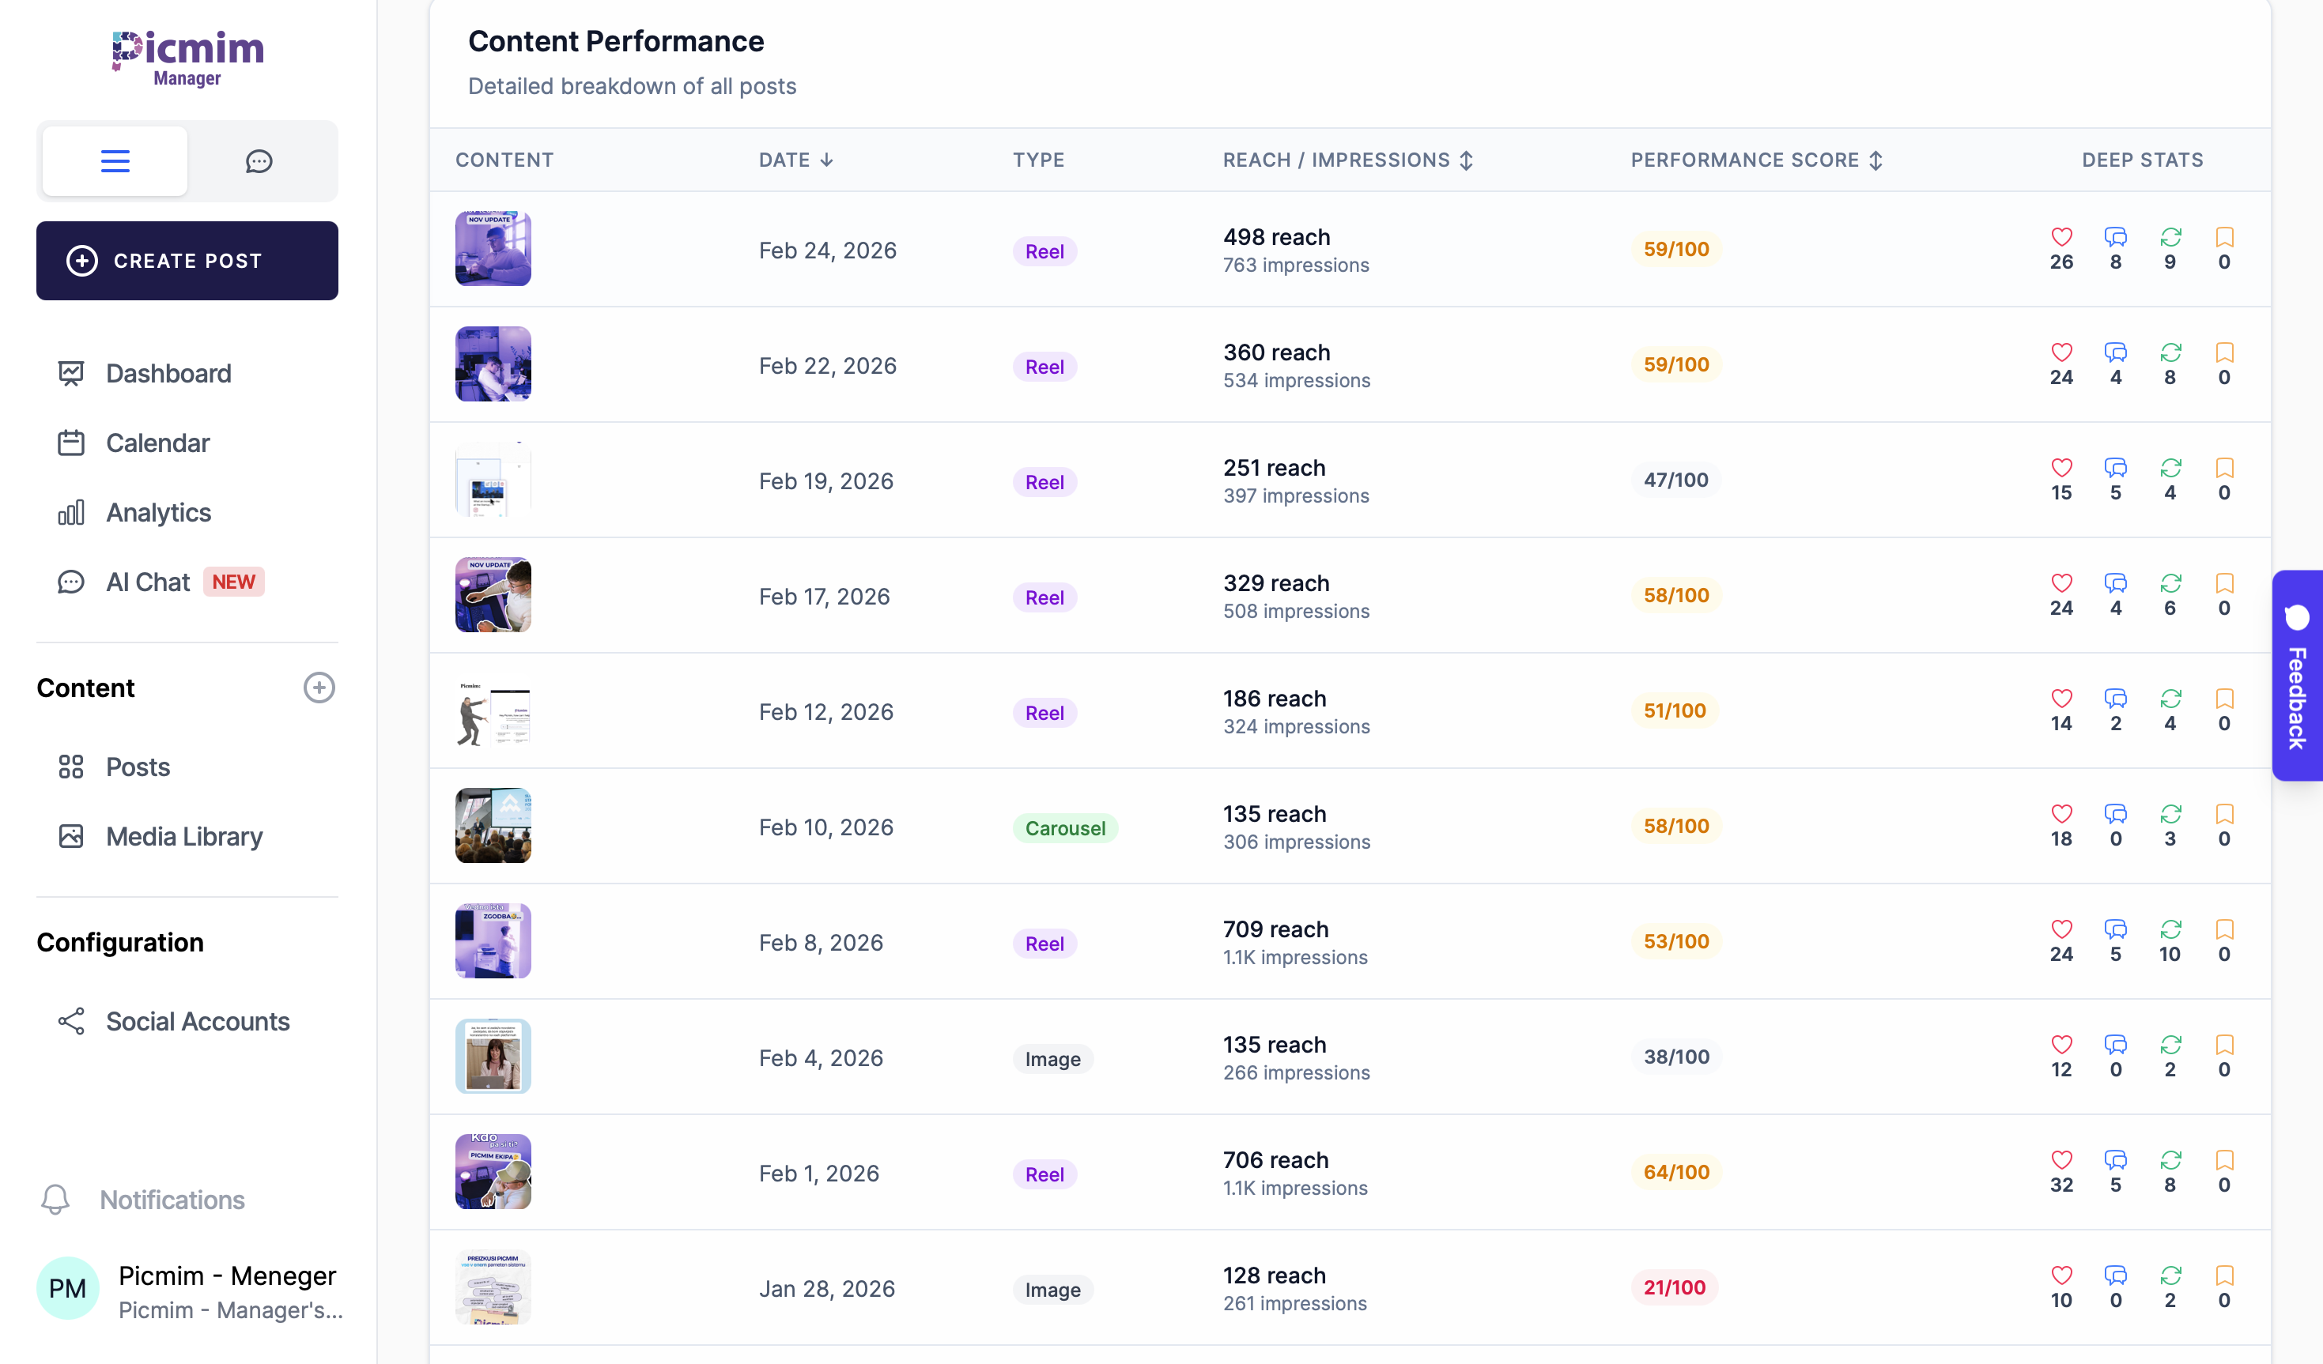
Task: Click the Posts grid icon in sidebar
Action: 71,767
